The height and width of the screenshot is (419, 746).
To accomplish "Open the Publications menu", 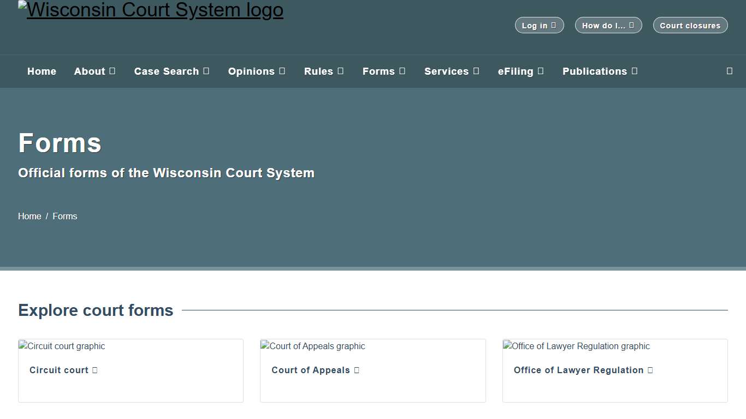I will 600,71.
